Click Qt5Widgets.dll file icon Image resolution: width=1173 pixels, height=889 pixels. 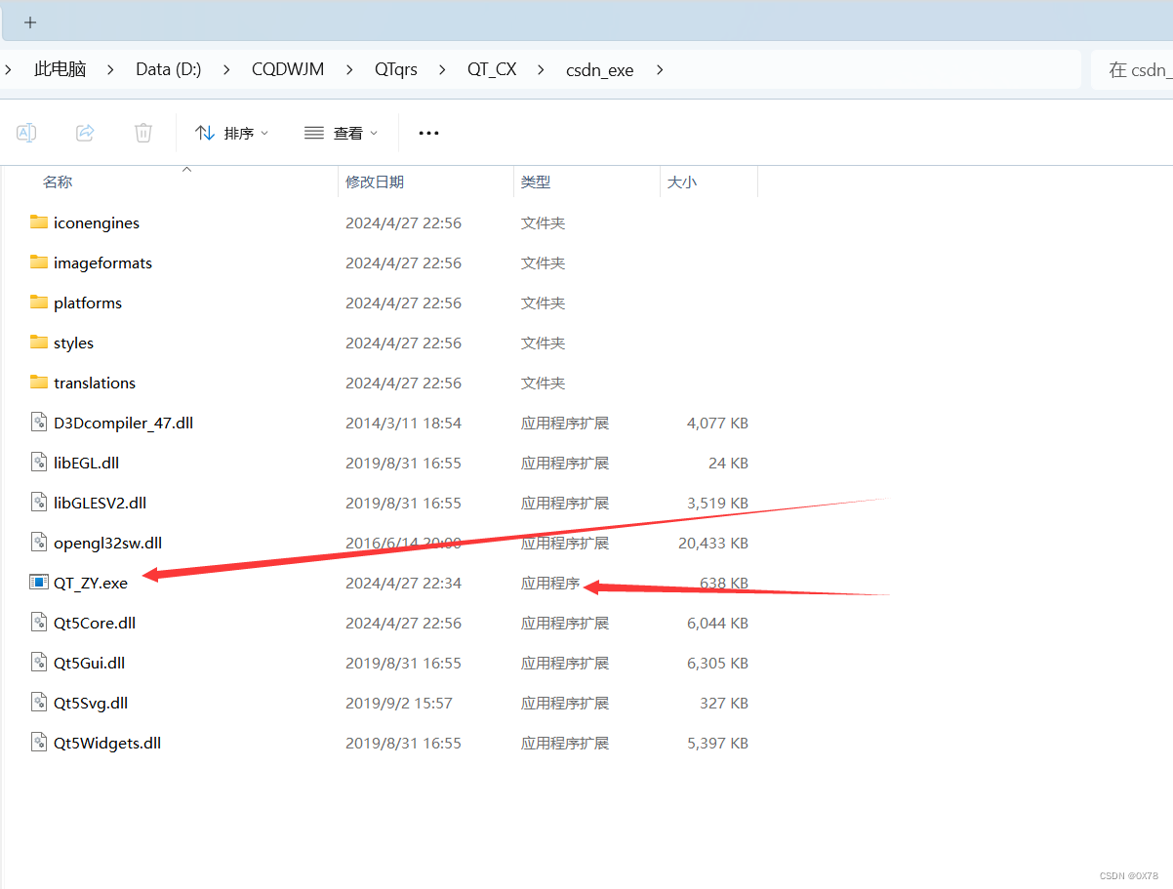39,743
